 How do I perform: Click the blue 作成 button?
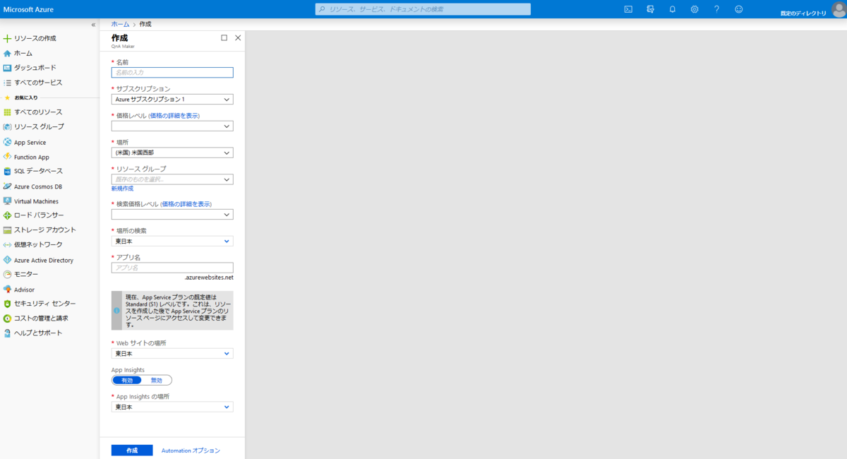pos(132,451)
